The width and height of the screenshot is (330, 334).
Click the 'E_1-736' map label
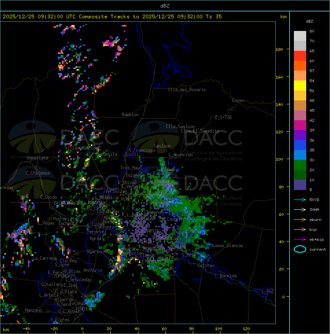tap(223, 117)
